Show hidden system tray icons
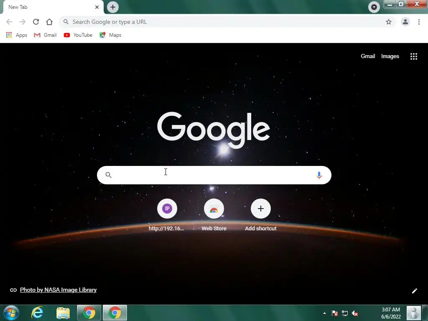Image resolution: width=428 pixels, height=321 pixels. point(324,313)
